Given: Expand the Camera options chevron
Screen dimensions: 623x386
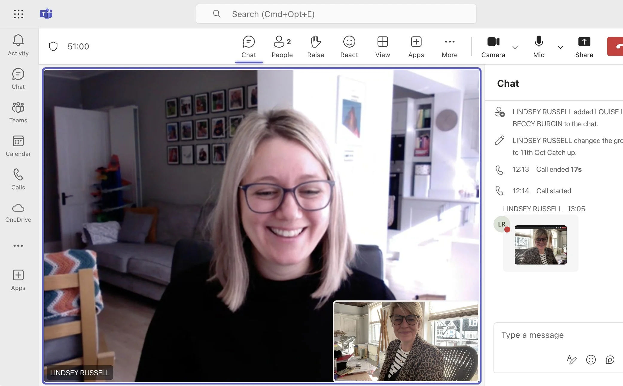Looking at the screenshot, I should pyautogui.click(x=515, y=47).
